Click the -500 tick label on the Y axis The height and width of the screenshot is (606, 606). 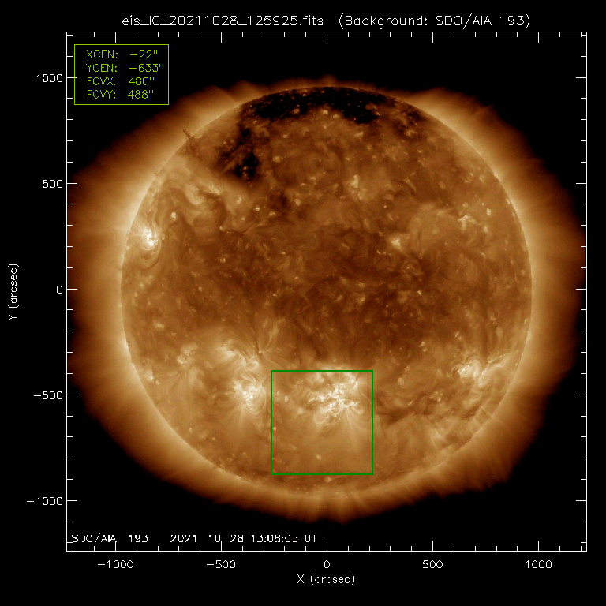tap(47, 395)
